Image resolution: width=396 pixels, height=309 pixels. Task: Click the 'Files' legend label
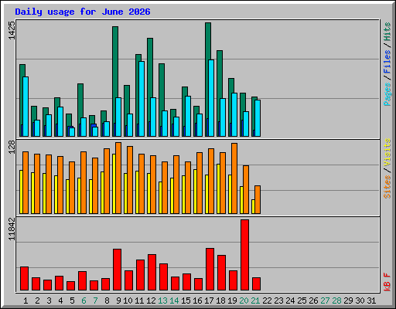pyautogui.click(x=387, y=62)
